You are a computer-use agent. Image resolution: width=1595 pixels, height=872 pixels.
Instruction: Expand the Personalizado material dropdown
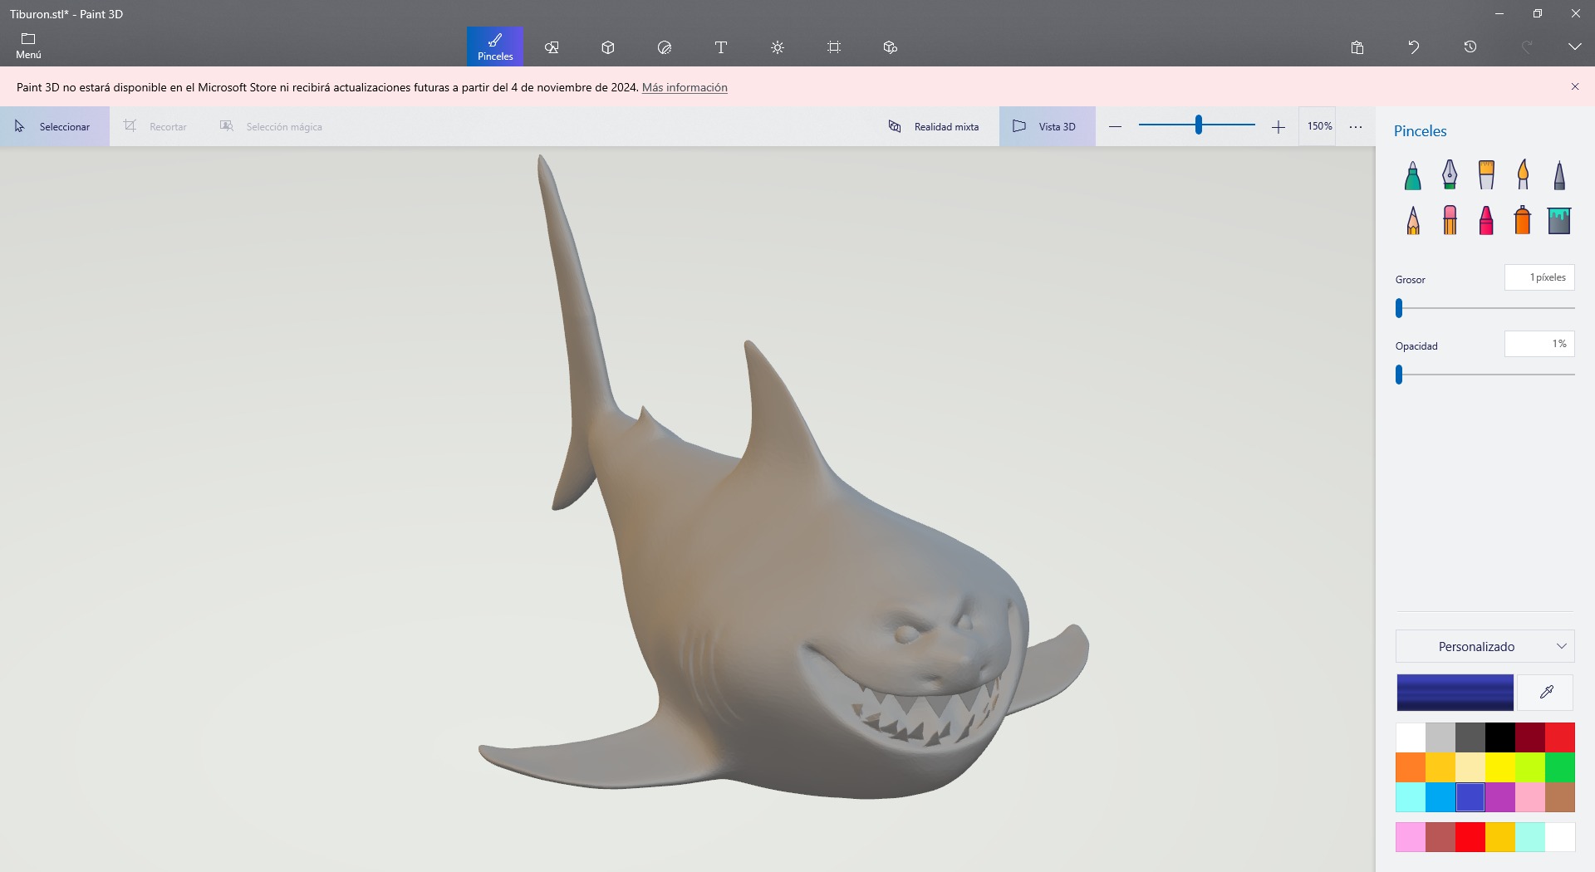[1485, 646]
